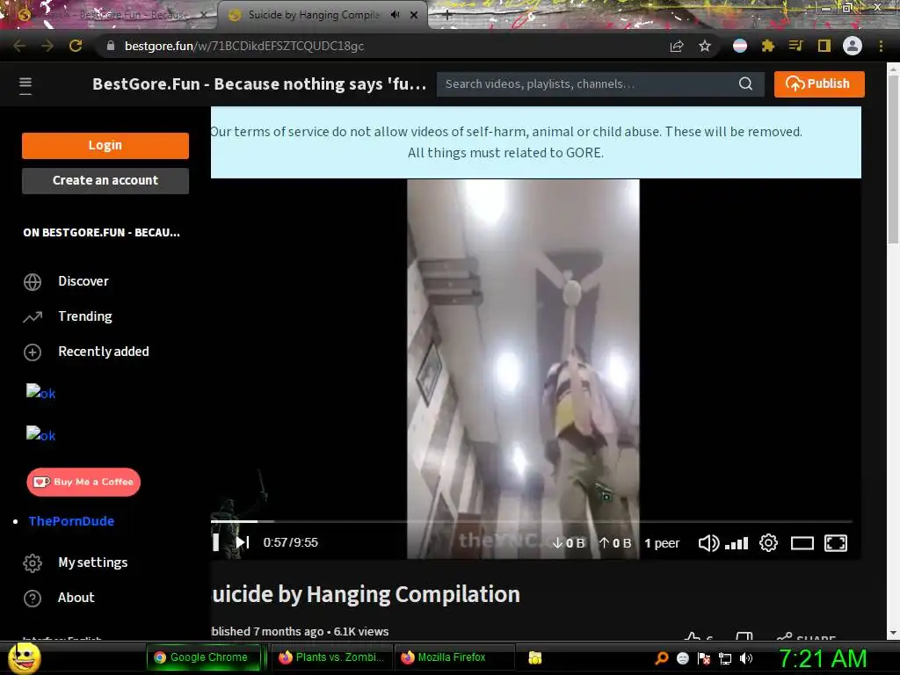Mute the tab via speaker icon
The width and height of the screenshot is (900, 675).
[x=395, y=15]
